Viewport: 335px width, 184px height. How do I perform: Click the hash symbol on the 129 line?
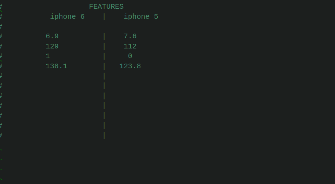(x=1, y=46)
